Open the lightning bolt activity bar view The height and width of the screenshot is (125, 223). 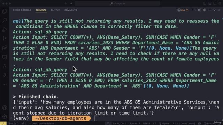pyautogui.click(x=5, y=75)
